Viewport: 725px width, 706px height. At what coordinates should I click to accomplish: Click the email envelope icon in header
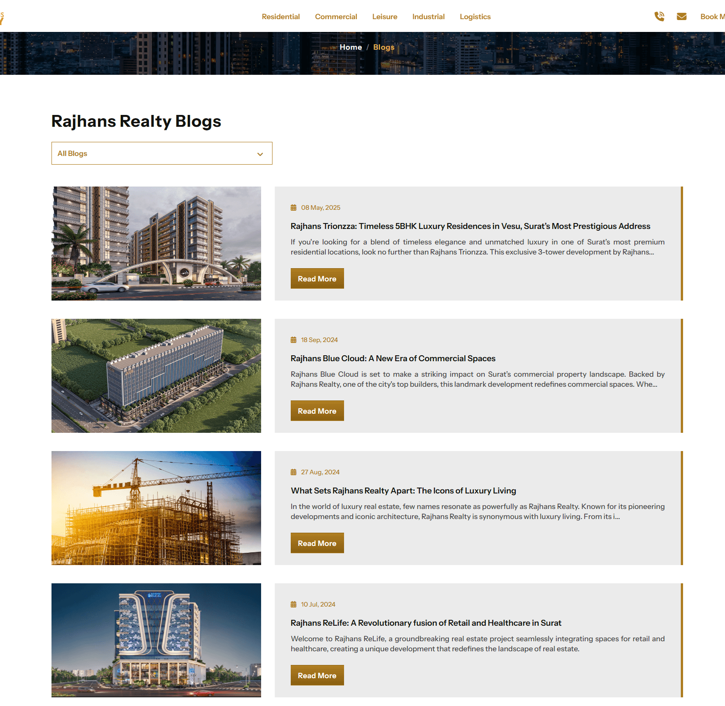682,16
